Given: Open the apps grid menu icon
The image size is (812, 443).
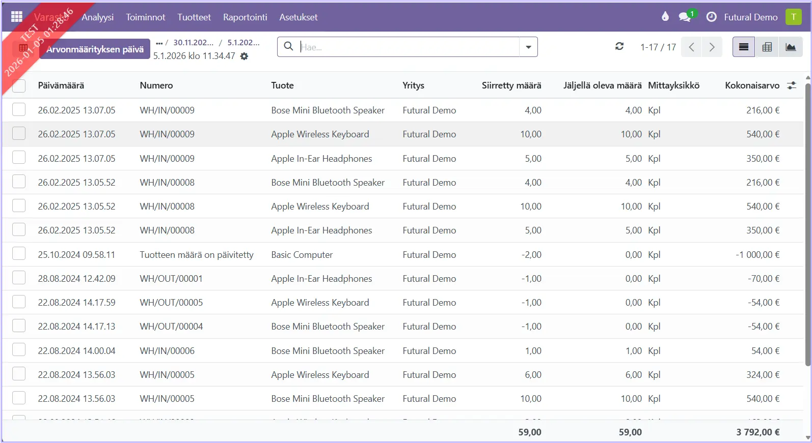Looking at the screenshot, I should pos(16,17).
